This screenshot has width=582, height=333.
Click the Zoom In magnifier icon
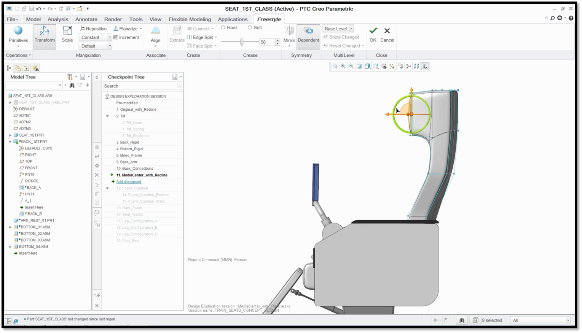point(343,66)
